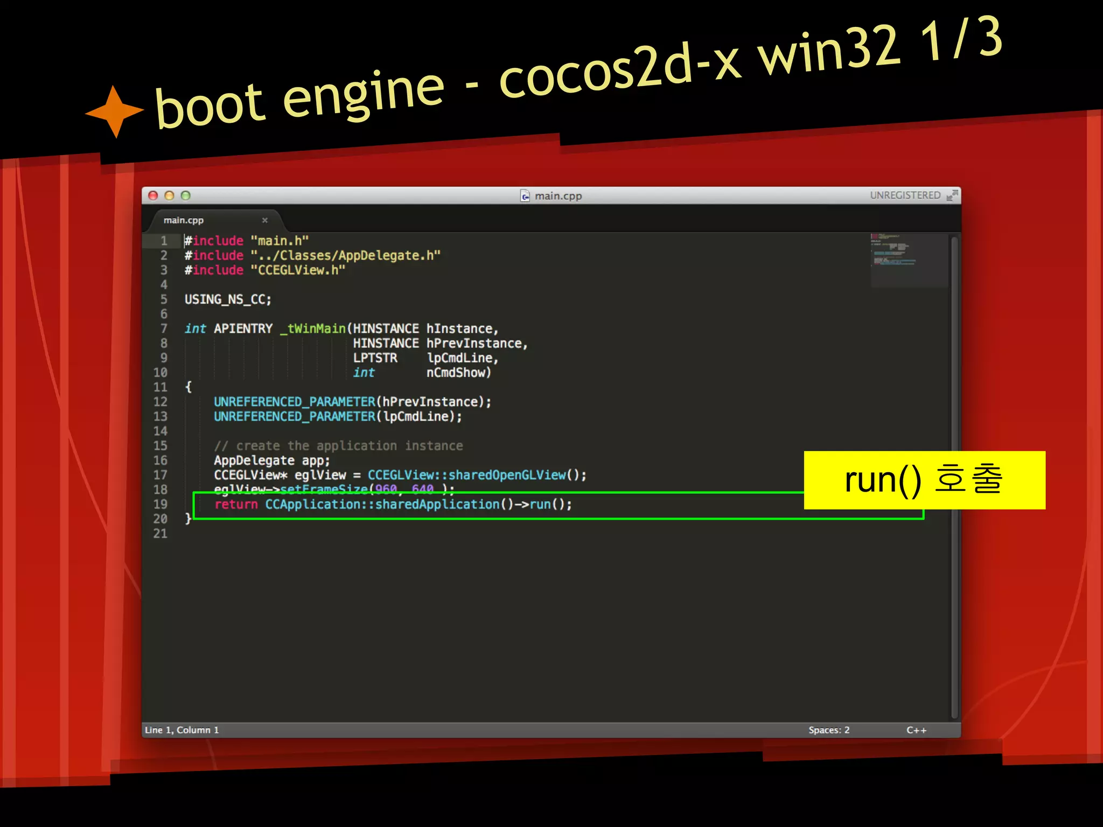Click the red close window button
The height and width of the screenshot is (827, 1103).
click(x=153, y=195)
